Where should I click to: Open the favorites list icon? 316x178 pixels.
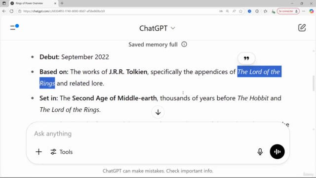pyautogui.click(x=266, y=11)
